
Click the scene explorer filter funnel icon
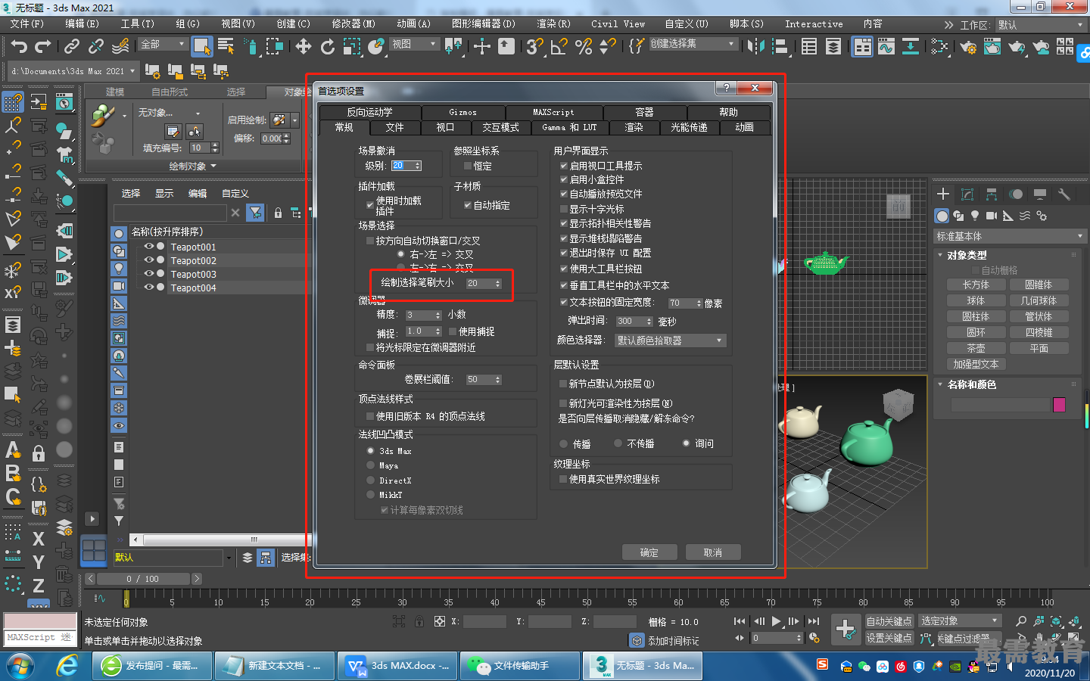coord(256,213)
